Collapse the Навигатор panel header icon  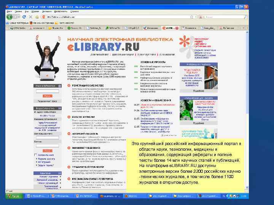point(60,173)
